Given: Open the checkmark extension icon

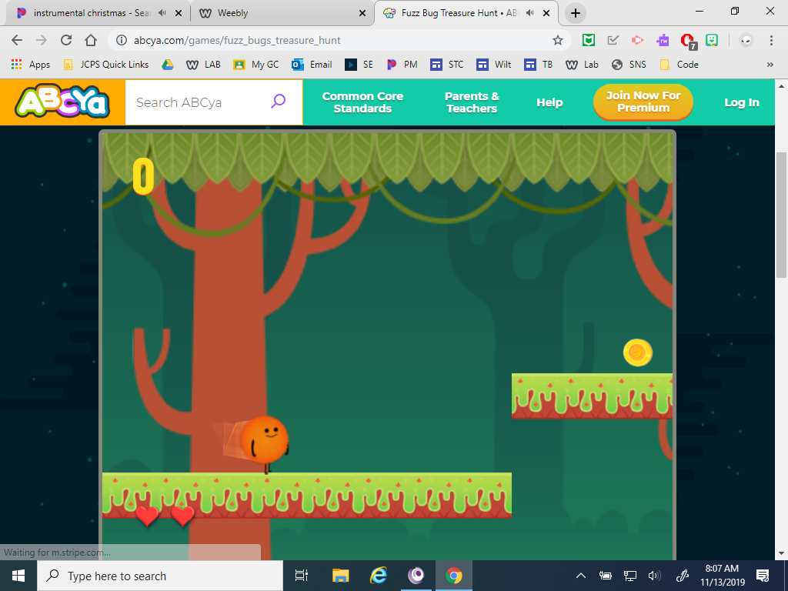Looking at the screenshot, I should coord(613,40).
